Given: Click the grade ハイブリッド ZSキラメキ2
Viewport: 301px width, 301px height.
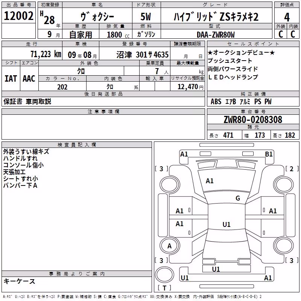Looking at the screenshot, I should tap(216, 17).
